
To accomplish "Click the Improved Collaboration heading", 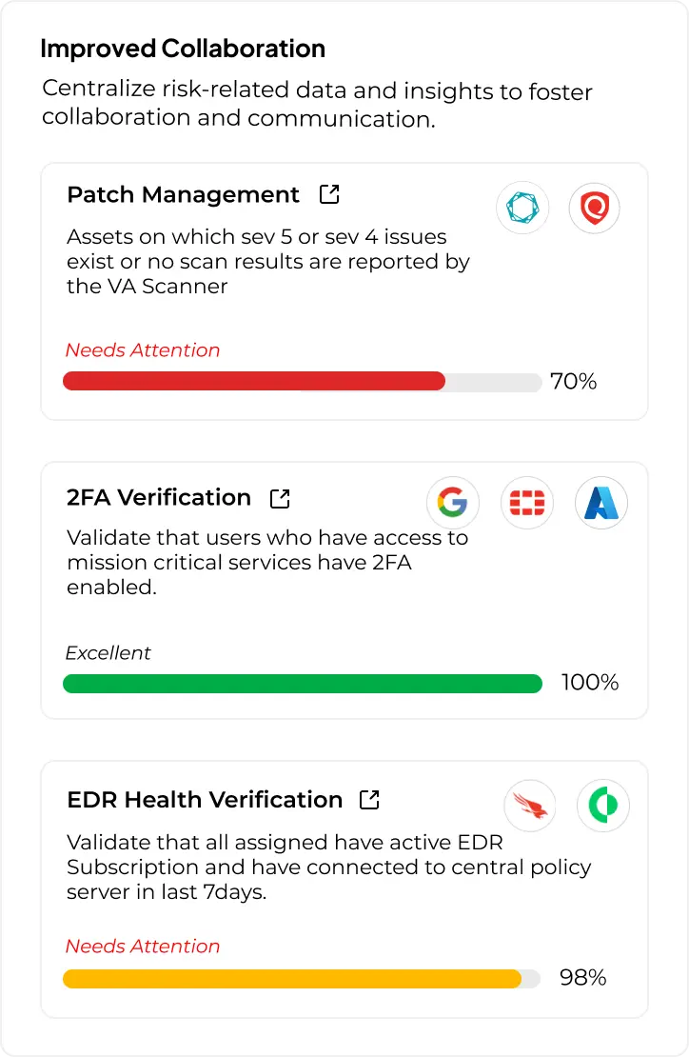I will (x=183, y=49).
